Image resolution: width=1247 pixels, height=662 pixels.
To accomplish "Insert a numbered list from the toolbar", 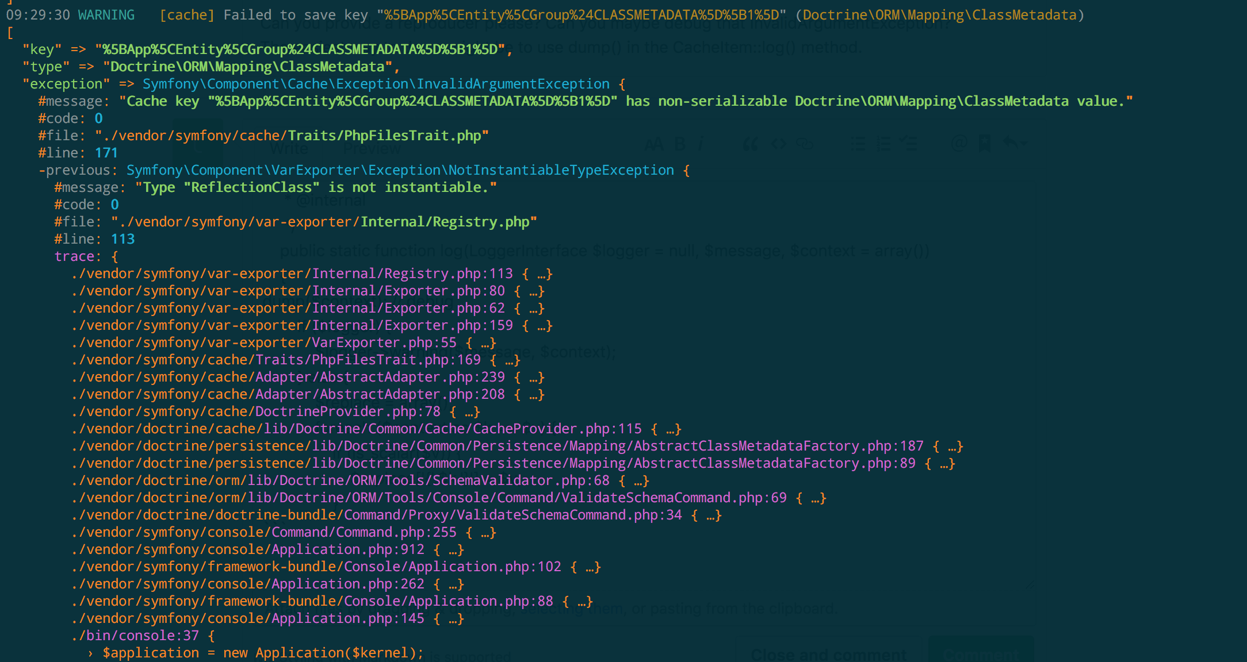I will (x=883, y=144).
